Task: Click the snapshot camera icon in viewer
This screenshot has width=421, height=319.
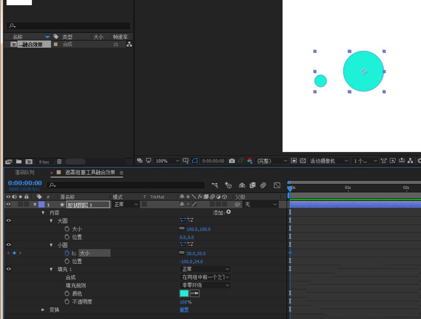Action: 232,161
